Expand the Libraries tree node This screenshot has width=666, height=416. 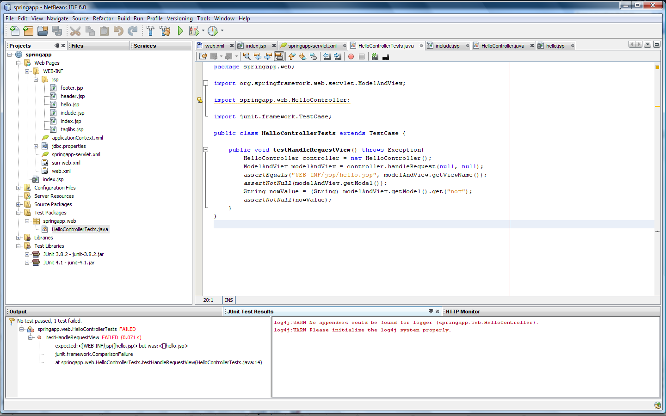coord(18,238)
